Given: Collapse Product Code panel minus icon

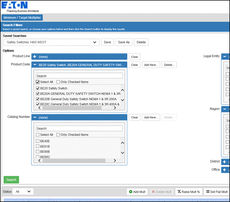Looking at the screenshot, I should (35, 65).
